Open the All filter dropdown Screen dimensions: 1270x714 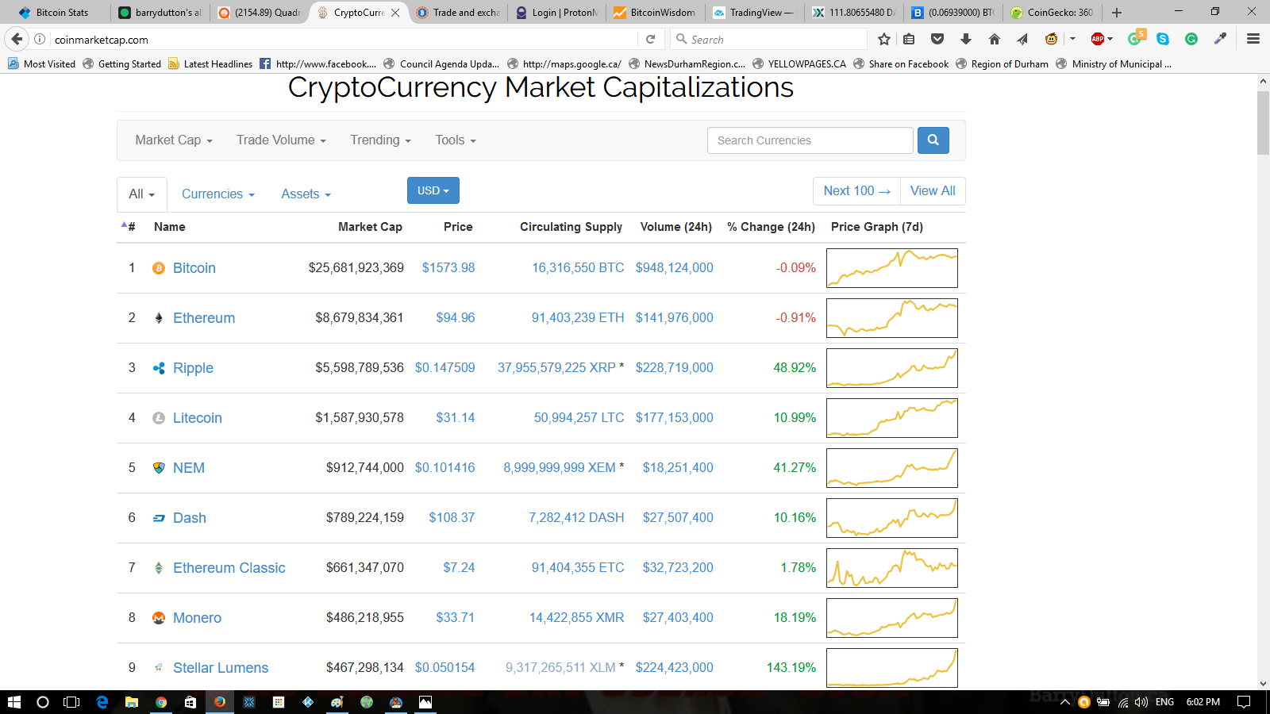click(142, 194)
